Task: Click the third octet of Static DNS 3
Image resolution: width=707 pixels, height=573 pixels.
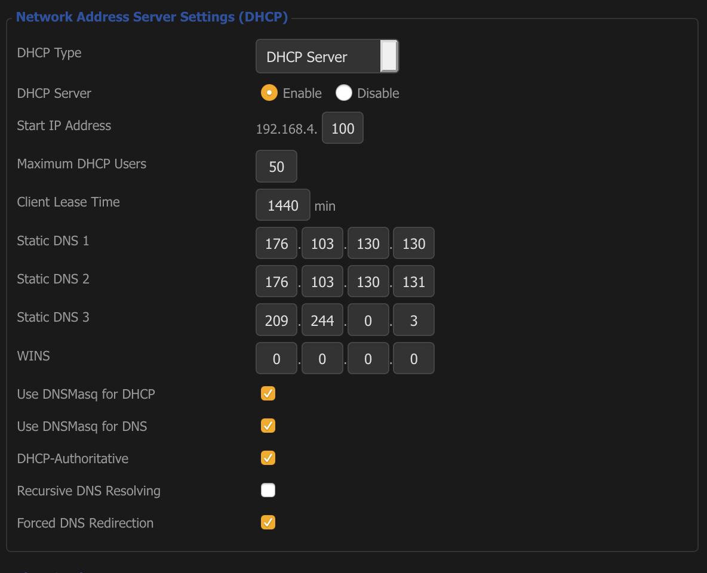Action: click(x=368, y=321)
